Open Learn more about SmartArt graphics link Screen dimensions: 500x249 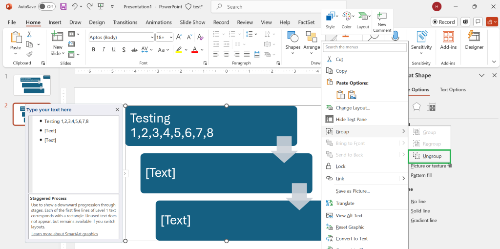point(64,234)
